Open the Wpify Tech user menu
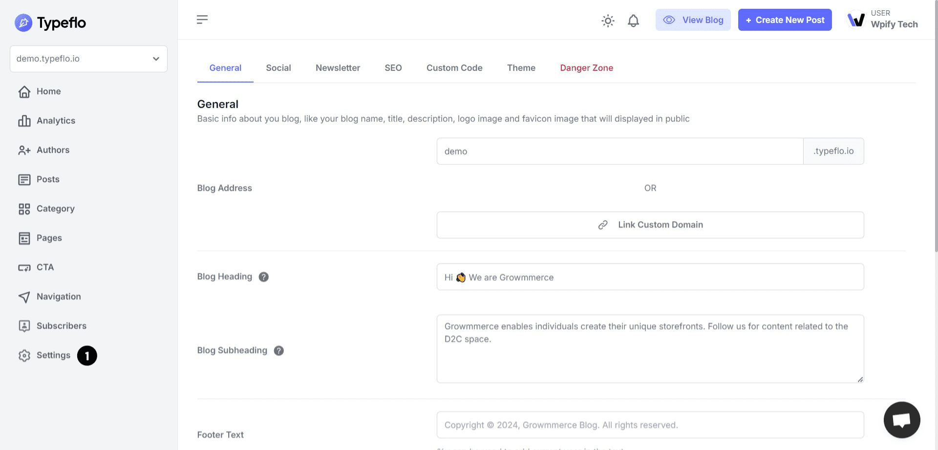This screenshot has height=450, width=938. click(x=883, y=20)
